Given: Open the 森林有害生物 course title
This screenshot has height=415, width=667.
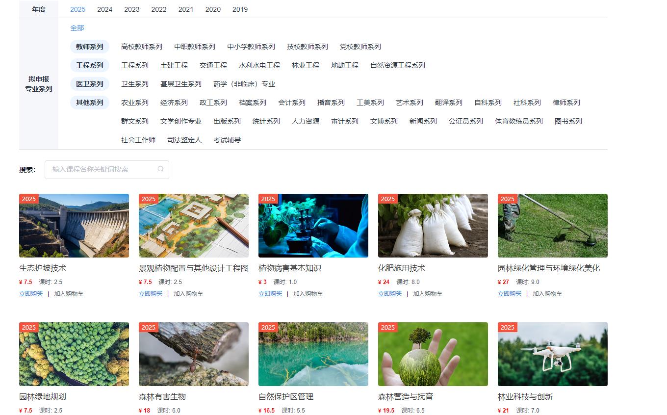Looking at the screenshot, I should pyautogui.click(x=162, y=396).
